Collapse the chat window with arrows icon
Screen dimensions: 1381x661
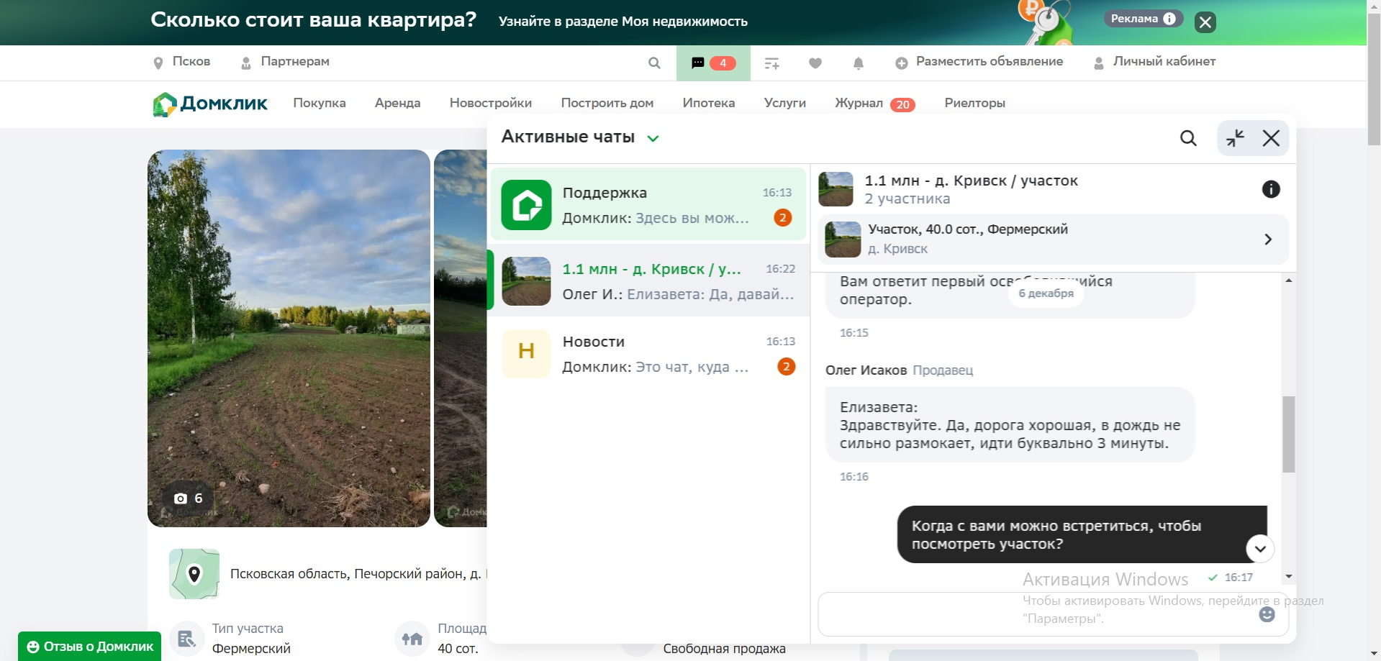point(1235,138)
